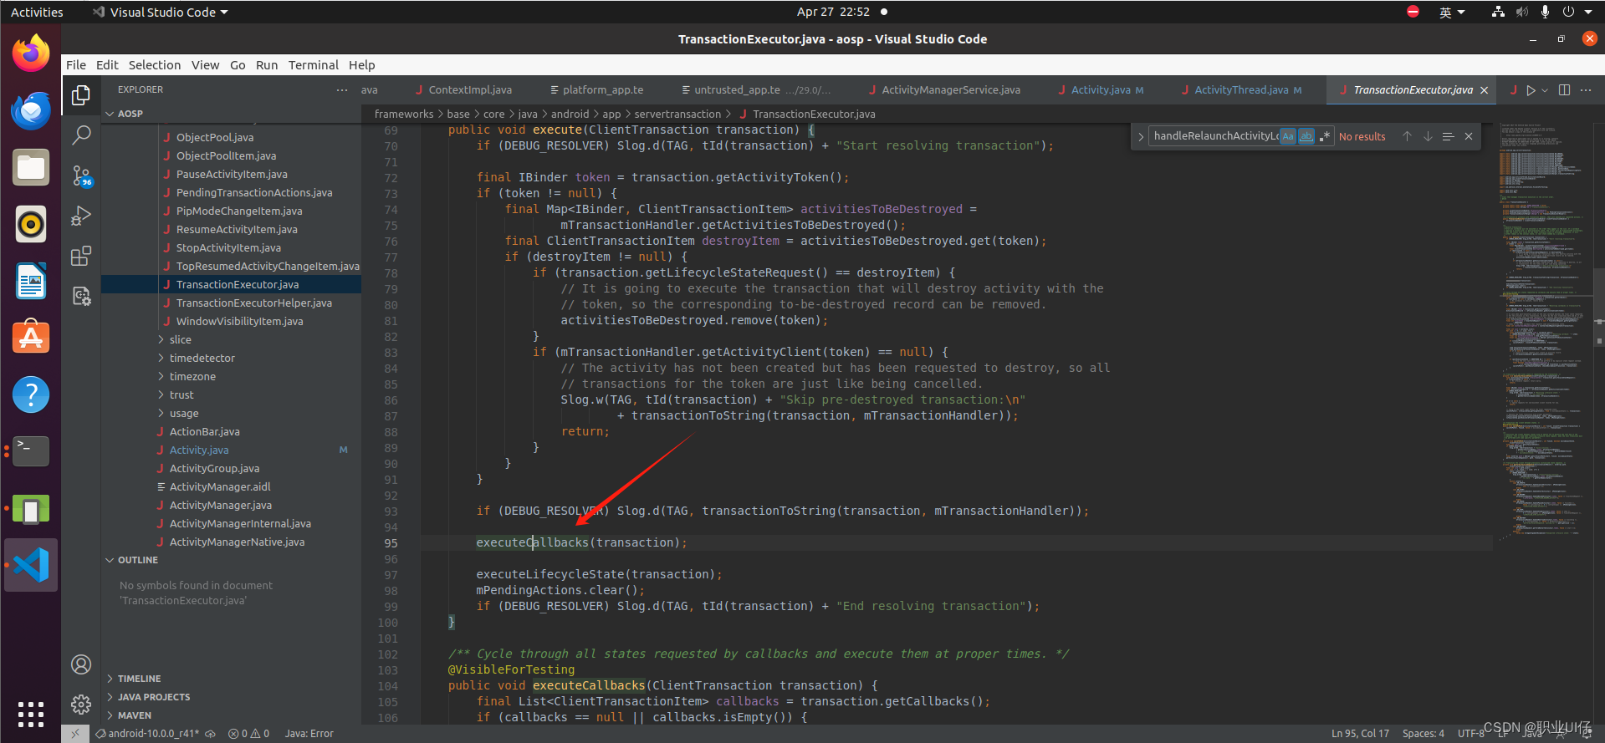Open the run options dropdown arrow

click(1545, 90)
